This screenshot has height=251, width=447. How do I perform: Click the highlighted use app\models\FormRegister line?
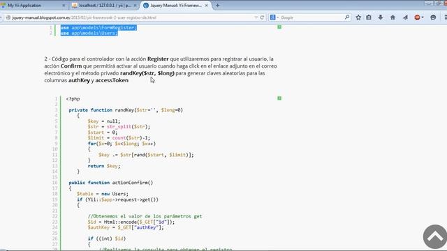[x=98, y=28]
